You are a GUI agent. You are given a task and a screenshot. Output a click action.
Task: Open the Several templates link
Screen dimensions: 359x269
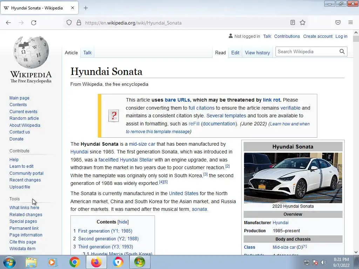[x=226, y=116]
